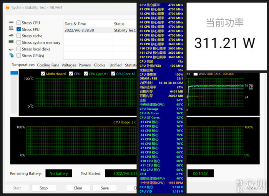Click the Test Started date value
The image size is (269, 196).
(x=121, y=173)
